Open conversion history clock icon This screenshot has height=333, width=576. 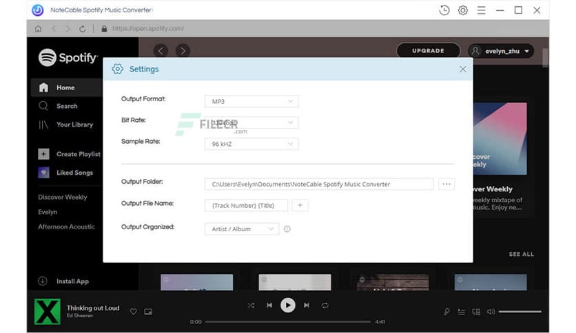tap(444, 10)
